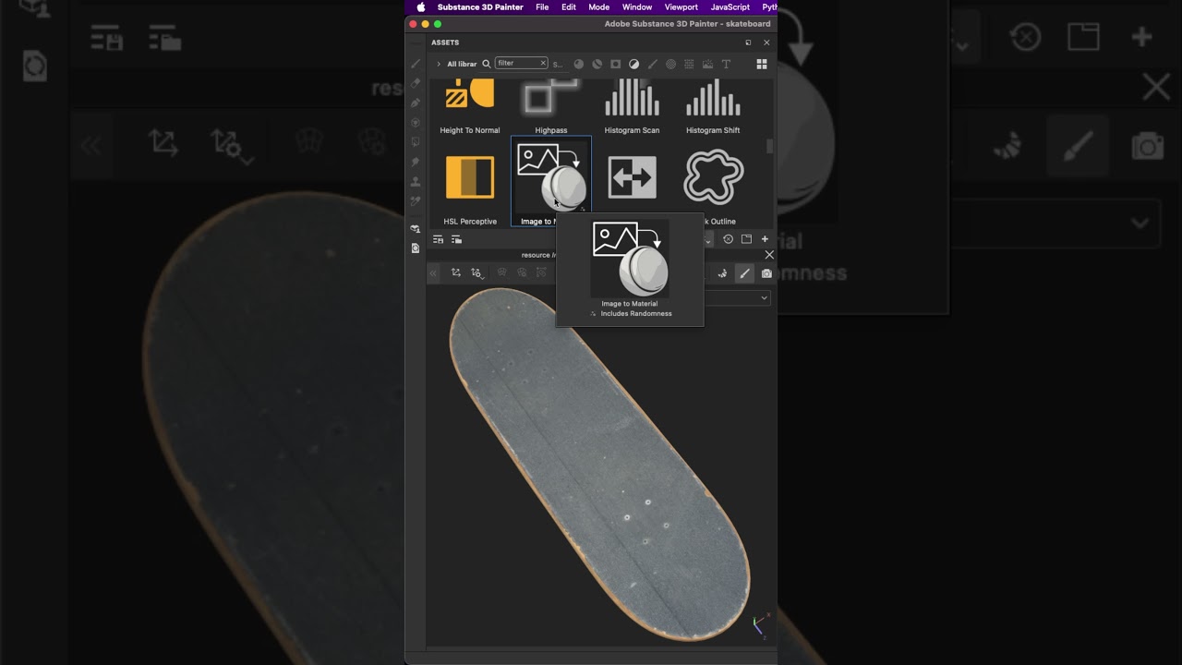
Task: Toggle the Materials asset type filter
Action: pos(579,64)
